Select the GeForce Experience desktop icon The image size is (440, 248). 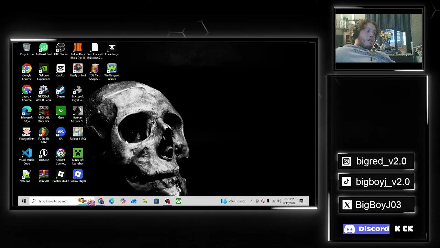tap(44, 72)
